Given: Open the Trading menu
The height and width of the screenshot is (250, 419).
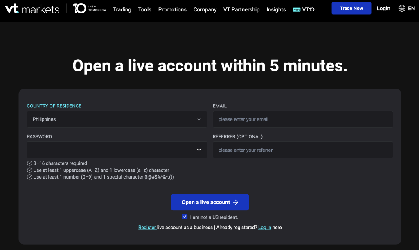Looking at the screenshot, I should pos(122,9).
